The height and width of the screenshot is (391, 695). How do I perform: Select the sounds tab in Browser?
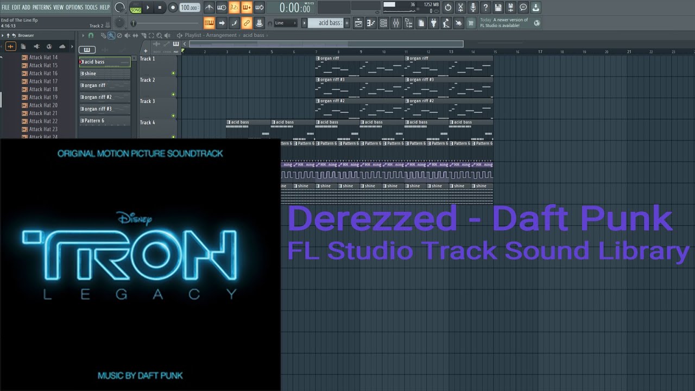10,47
